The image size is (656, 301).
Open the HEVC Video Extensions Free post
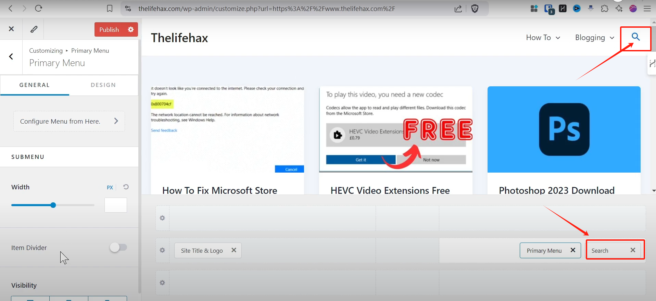[390, 190]
